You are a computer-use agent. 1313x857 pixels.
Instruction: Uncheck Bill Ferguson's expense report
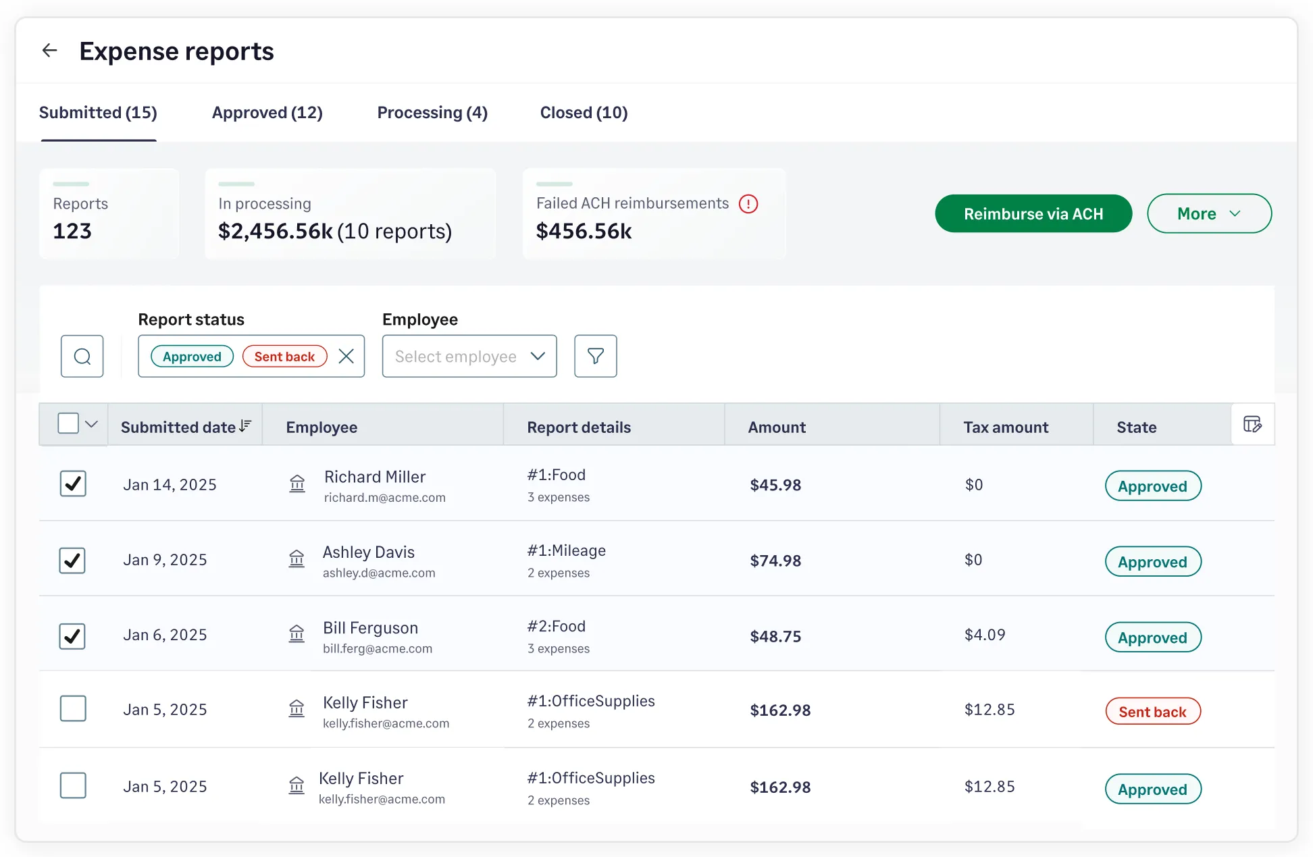72,635
